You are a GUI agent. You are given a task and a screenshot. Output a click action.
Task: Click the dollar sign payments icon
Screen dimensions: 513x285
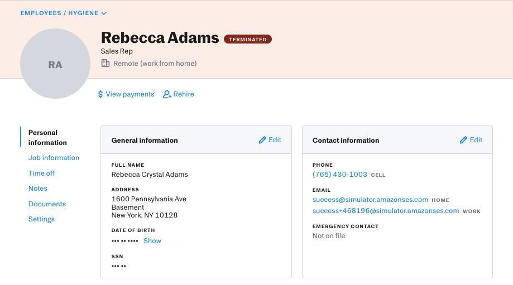point(100,94)
